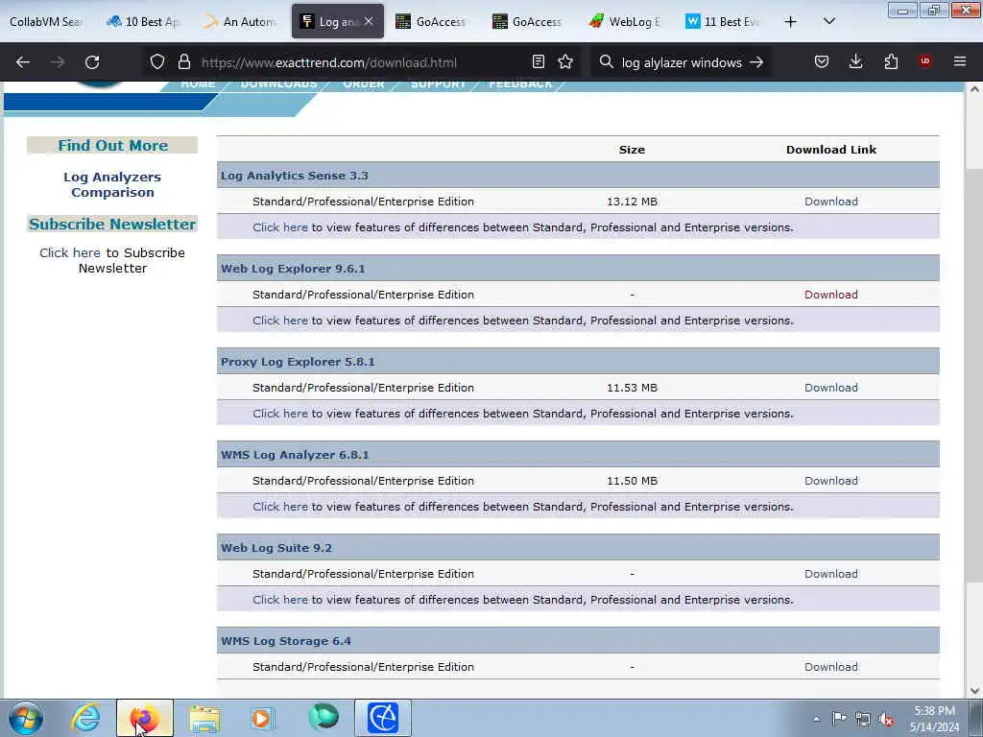Close the Log analyzer tab

pyautogui.click(x=369, y=21)
